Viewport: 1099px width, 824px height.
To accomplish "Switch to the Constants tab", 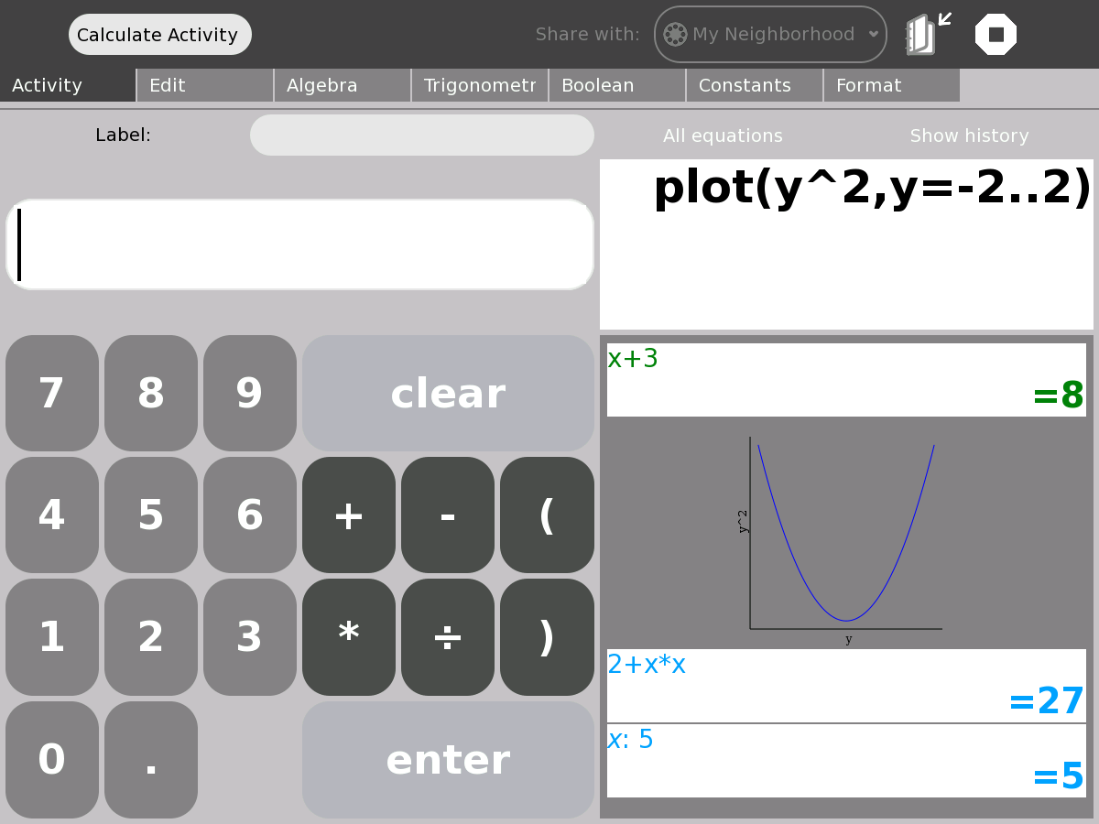I will [754, 86].
